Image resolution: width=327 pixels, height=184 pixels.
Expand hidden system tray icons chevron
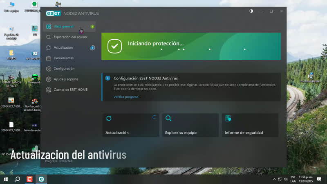pyautogui.click(x=274, y=179)
